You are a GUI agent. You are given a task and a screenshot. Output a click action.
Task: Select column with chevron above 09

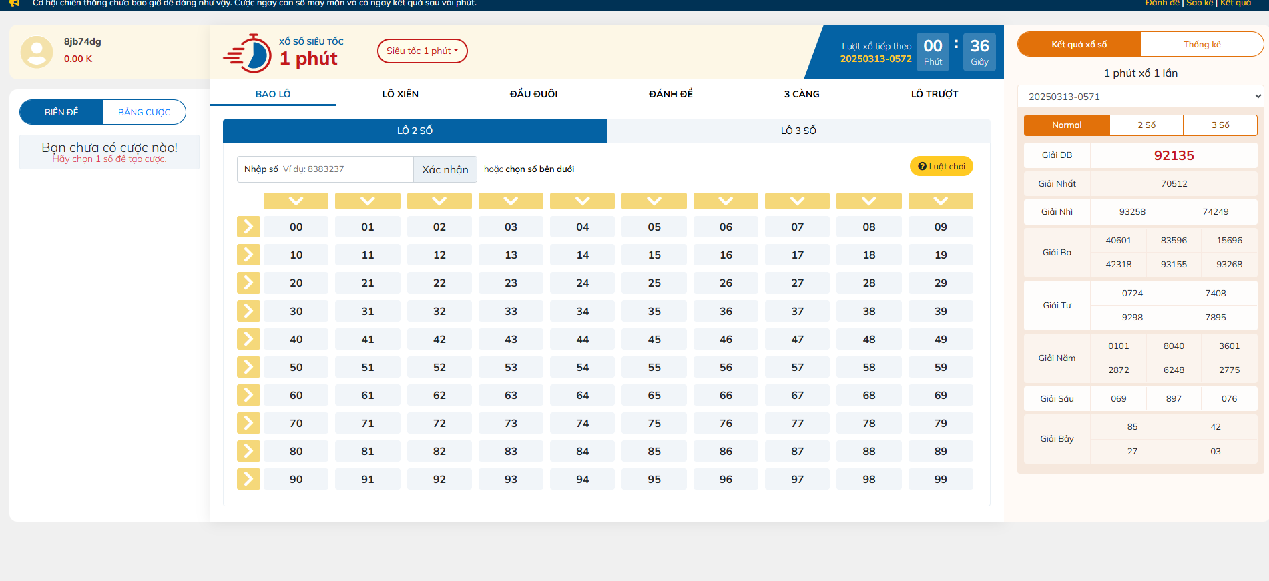point(940,201)
